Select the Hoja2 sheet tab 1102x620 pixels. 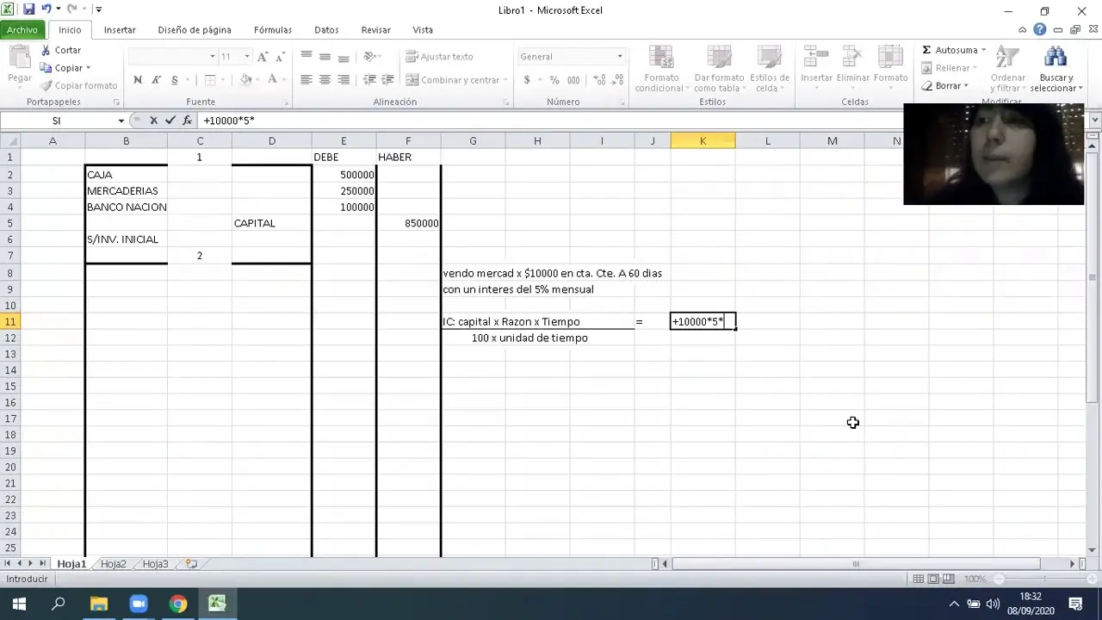(x=113, y=564)
